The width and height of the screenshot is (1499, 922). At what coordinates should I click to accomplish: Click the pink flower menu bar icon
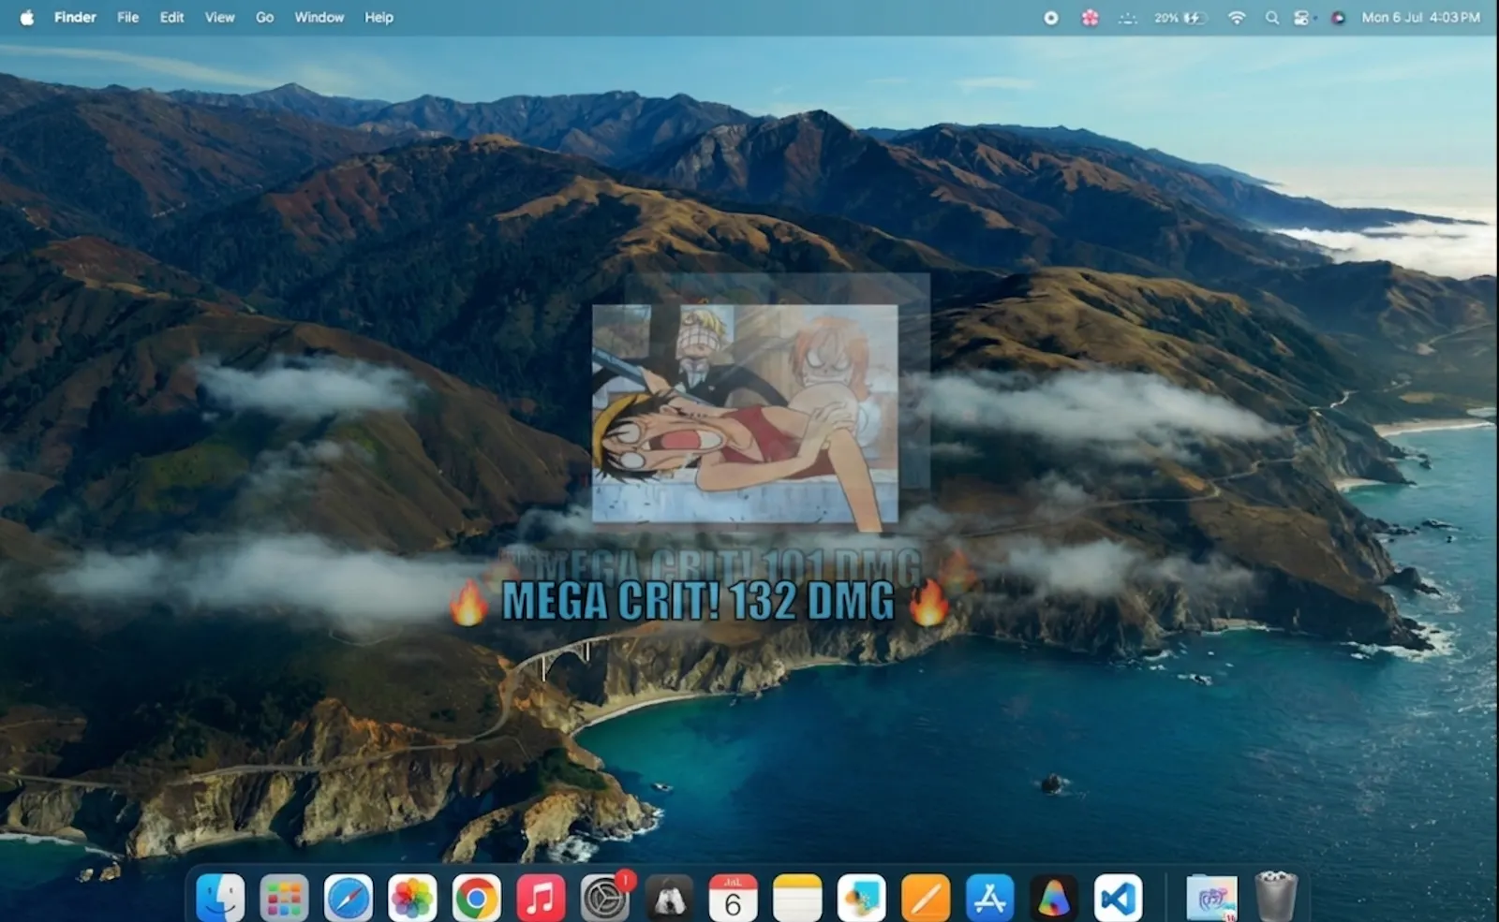pos(1090,18)
